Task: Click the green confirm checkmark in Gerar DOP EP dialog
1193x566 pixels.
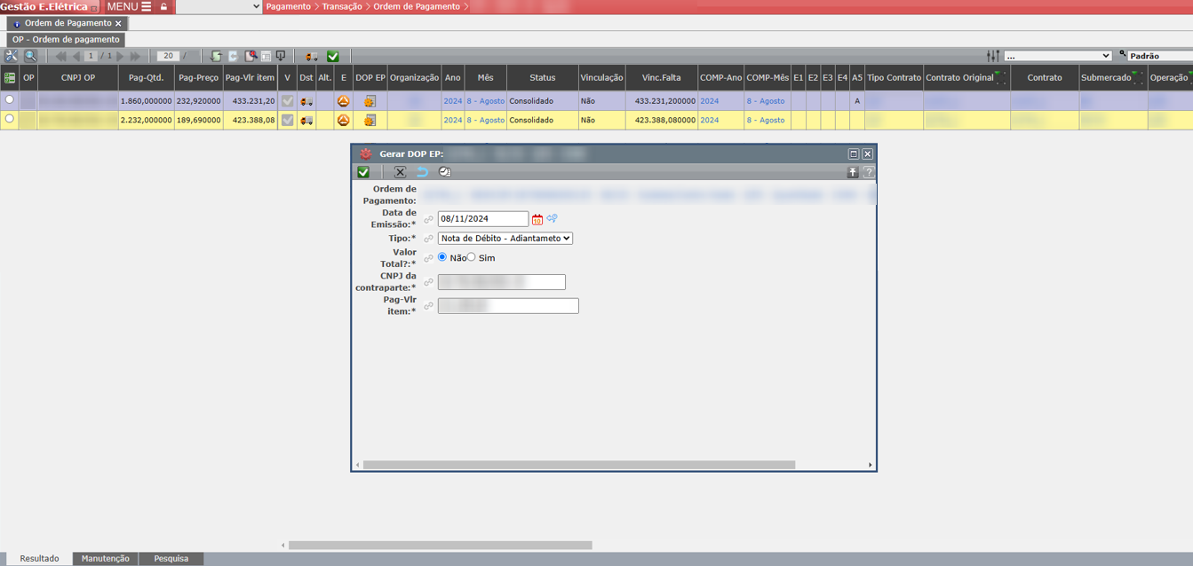Action: 363,172
